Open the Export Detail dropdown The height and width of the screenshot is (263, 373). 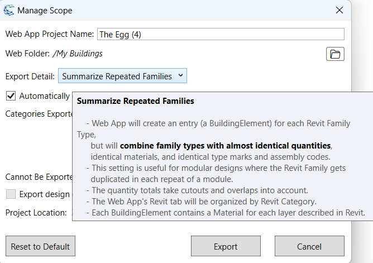click(x=122, y=76)
